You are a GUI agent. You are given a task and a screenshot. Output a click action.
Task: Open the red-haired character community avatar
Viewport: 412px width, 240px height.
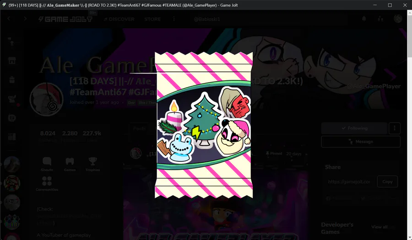12,183
